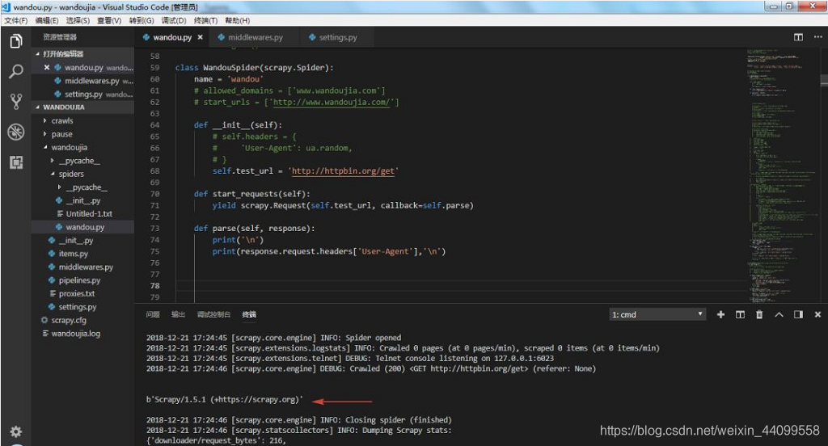Image resolution: width=828 pixels, height=446 pixels.
Task: Switch to the 问题 panel tab
Action: 153,314
